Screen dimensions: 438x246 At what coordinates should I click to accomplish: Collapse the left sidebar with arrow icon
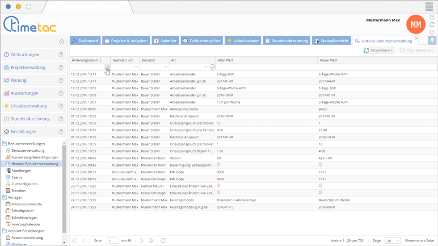(62, 42)
